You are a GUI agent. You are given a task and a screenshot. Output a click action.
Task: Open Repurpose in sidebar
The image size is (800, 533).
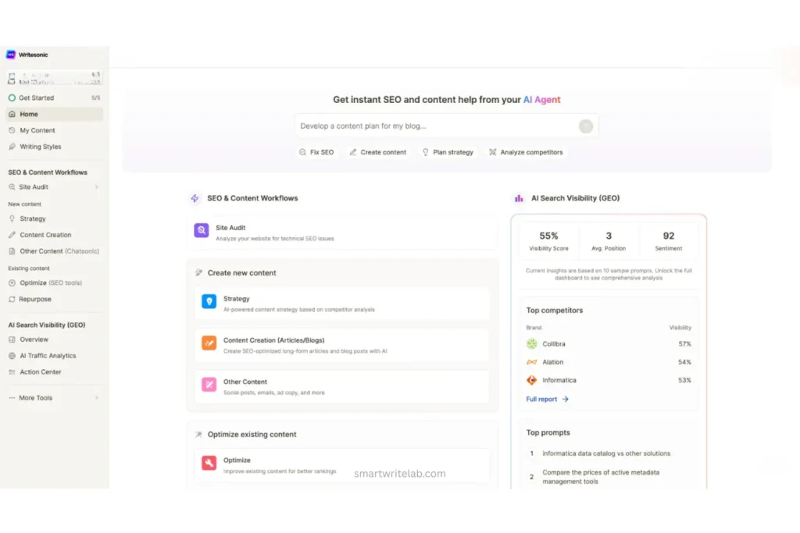click(54, 299)
